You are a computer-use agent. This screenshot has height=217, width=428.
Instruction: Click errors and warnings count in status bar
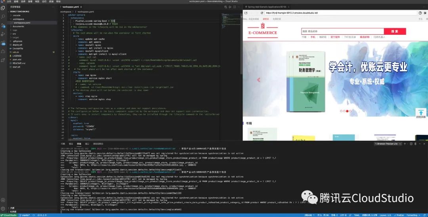(x=42, y=215)
